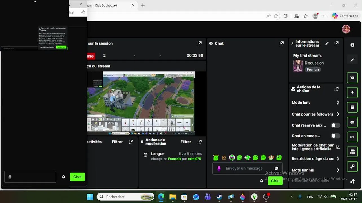
Task: Expand Mode lent option
Action: [316, 103]
